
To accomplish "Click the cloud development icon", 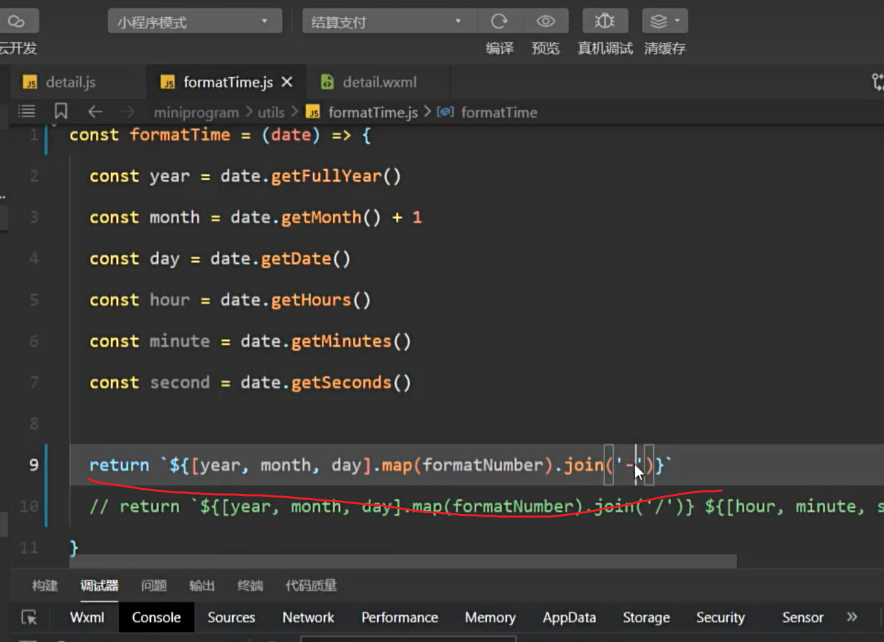I will [17, 21].
